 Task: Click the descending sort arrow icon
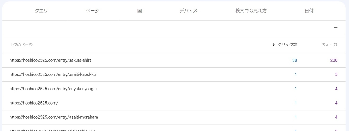(273, 45)
